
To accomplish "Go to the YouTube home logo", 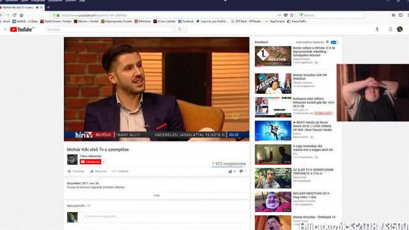I will [22, 29].
